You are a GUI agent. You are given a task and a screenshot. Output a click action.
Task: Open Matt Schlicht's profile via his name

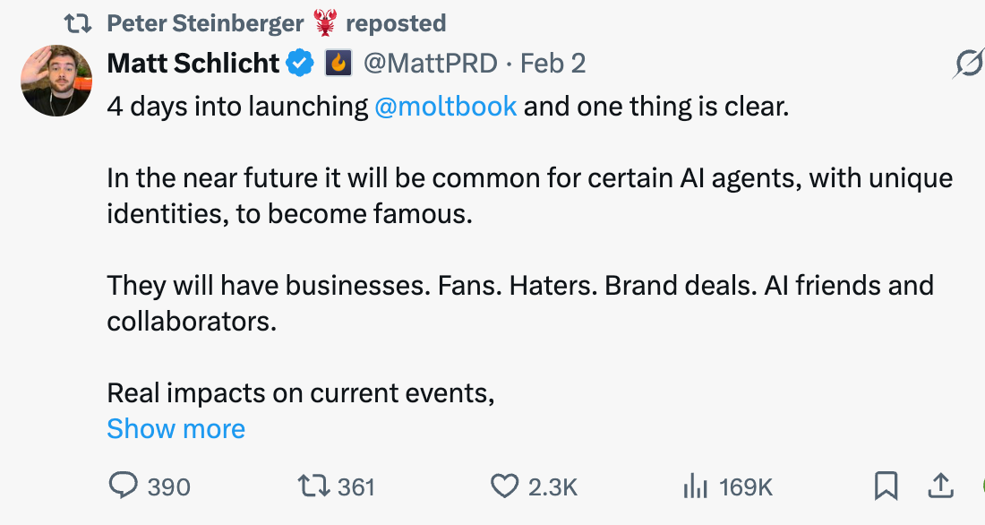[192, 64]
